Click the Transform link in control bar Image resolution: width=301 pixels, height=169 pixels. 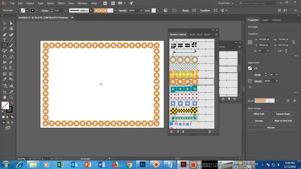(205, 10)
